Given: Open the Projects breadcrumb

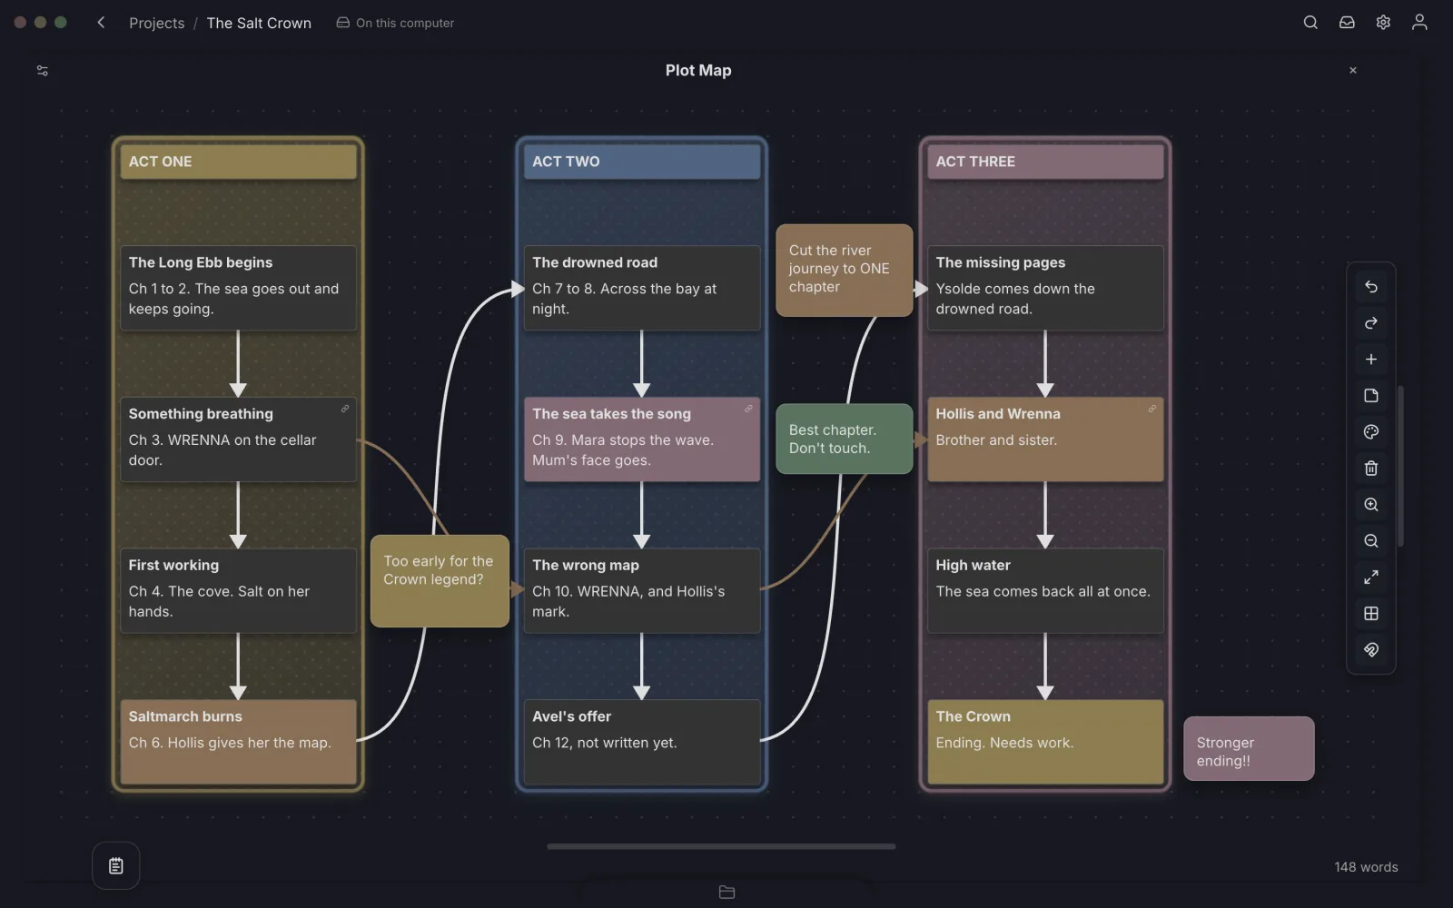Looking at the screenshot, I should pos(156,24).
